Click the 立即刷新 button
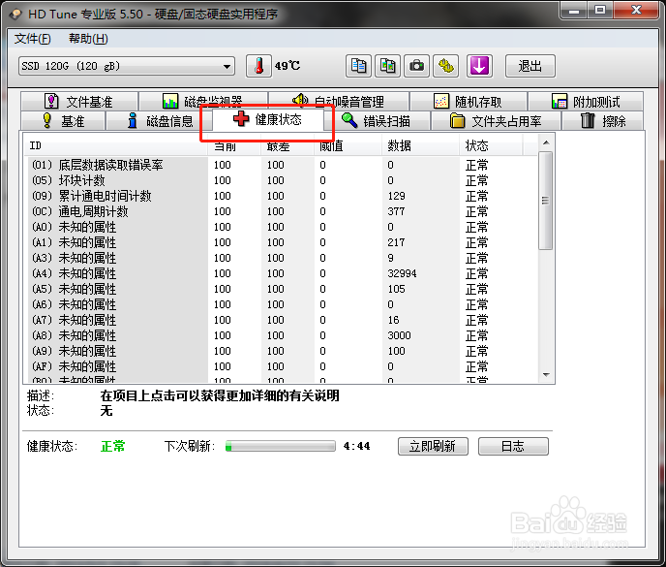666x567 pixels. click(x=433, y=446)
